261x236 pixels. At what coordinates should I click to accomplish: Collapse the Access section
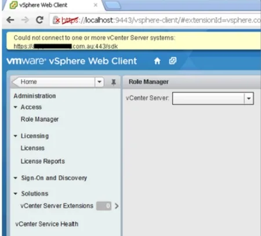[x=16, y=107]
